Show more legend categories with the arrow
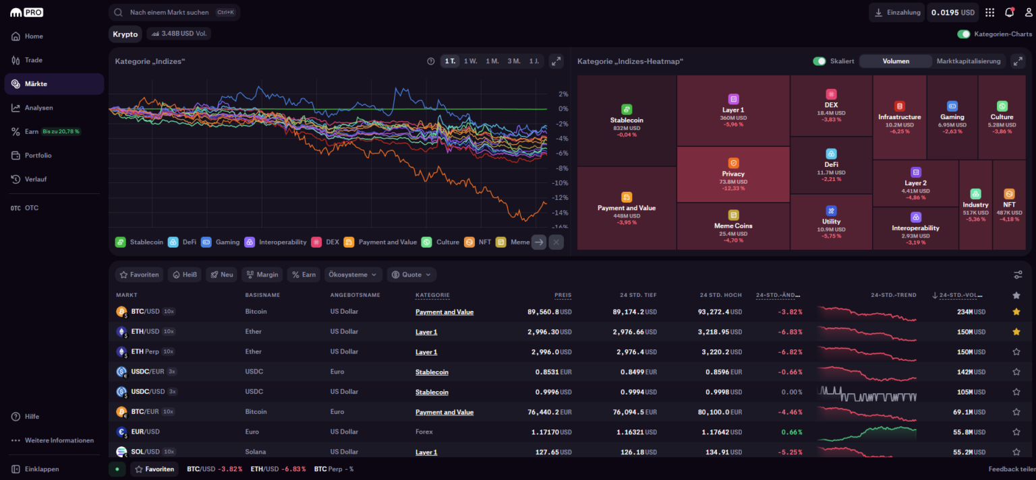Viewport: 1036px width, 480px height. pos(538,242)
